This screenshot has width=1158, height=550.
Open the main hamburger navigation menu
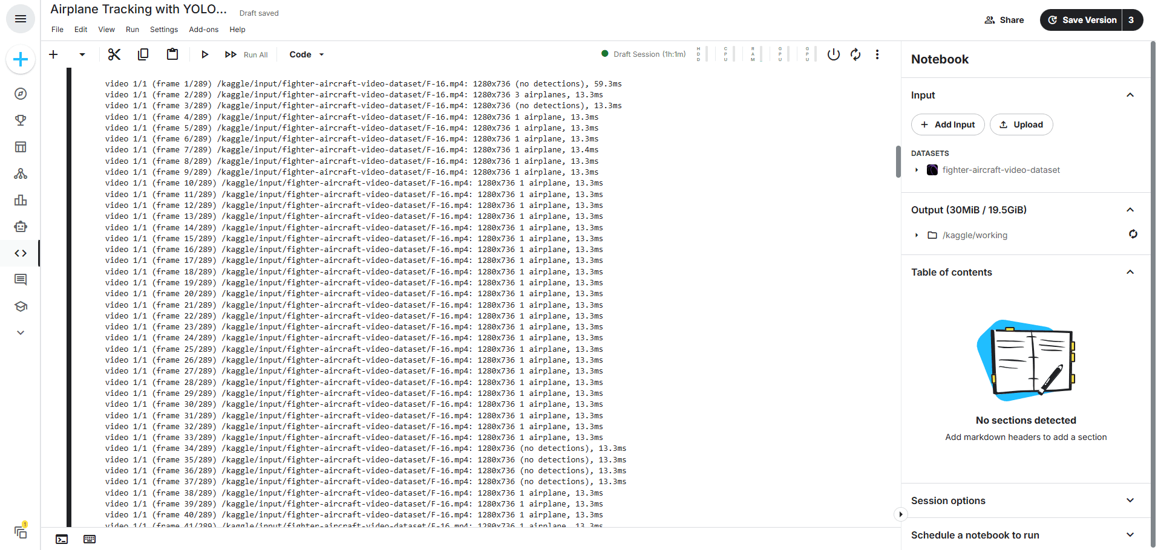click(x=21, y=19)
